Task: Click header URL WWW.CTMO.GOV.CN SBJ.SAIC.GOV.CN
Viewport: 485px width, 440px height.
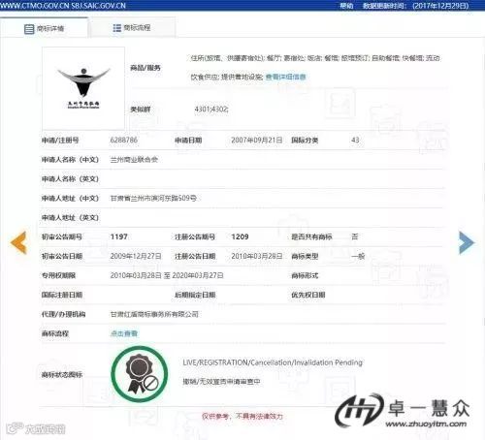Action: pos(63,6)
